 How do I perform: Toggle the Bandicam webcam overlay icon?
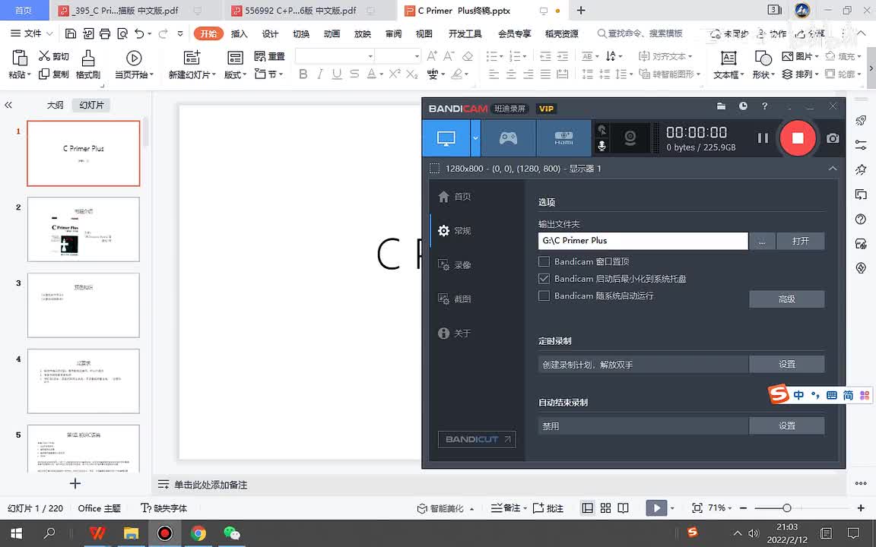(x=630, y=138)
